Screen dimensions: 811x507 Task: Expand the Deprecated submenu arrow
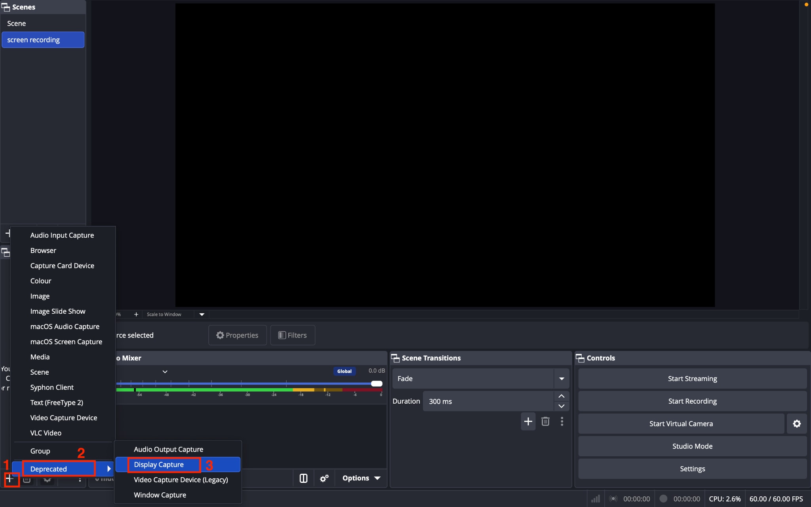(109, 469)
